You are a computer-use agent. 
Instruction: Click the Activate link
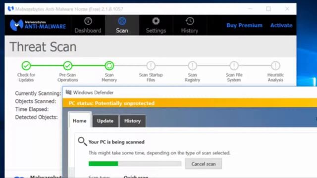tap(281, 25)
